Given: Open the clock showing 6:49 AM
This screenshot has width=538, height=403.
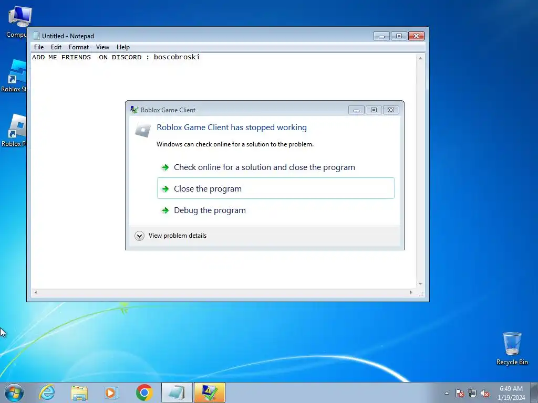Looking at the screenshot, I should point(511,389).
